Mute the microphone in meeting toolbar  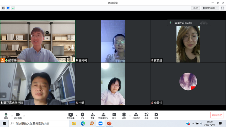[x=6, y=115]
